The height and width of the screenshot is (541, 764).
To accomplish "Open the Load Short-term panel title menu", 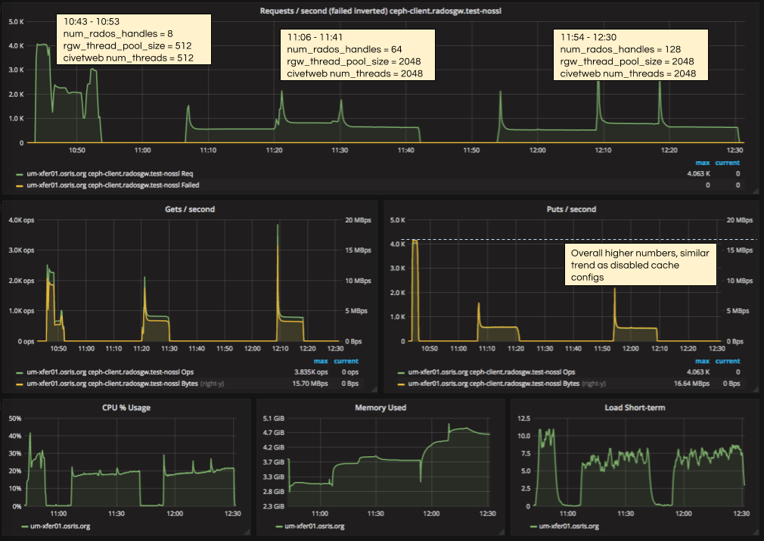I will coord(634,407).
